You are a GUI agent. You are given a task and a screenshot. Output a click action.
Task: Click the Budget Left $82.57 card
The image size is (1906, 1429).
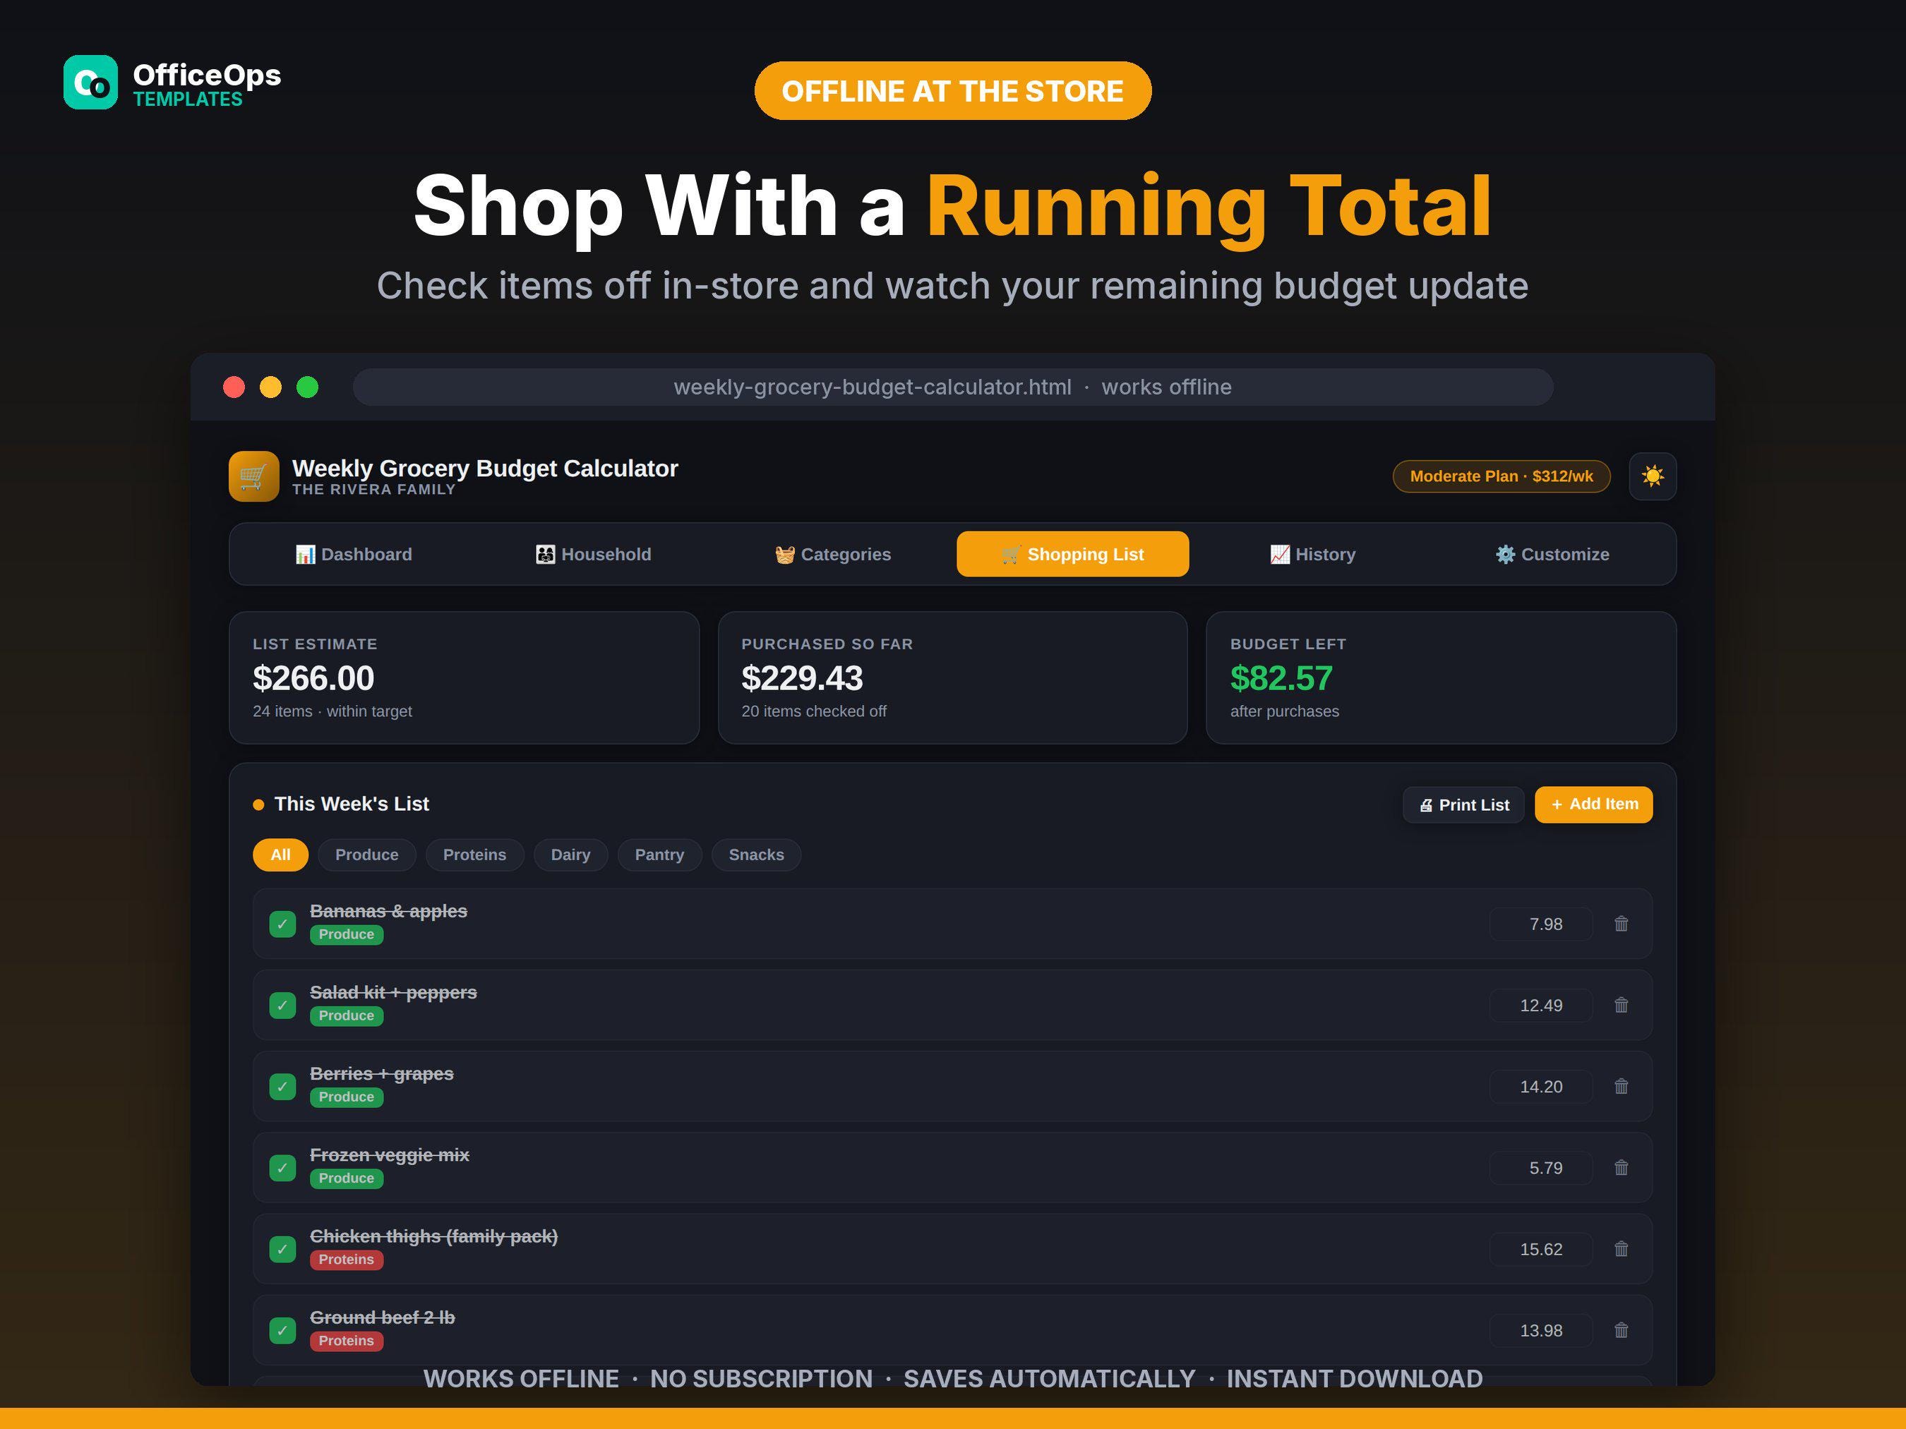(x=1441, y=678)
